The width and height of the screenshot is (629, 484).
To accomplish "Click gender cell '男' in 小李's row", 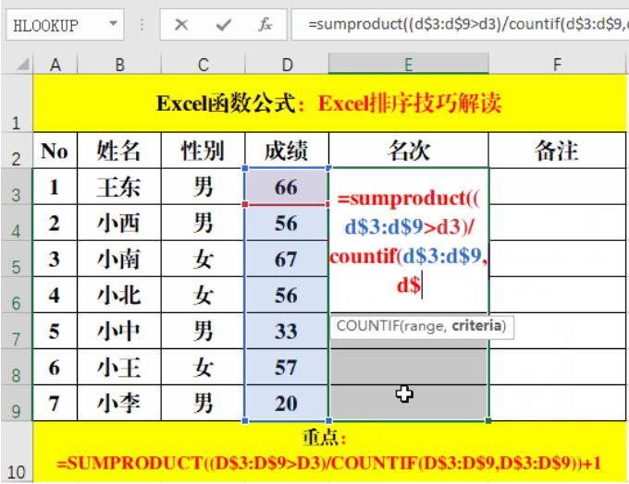I will [x=203, y=403].
